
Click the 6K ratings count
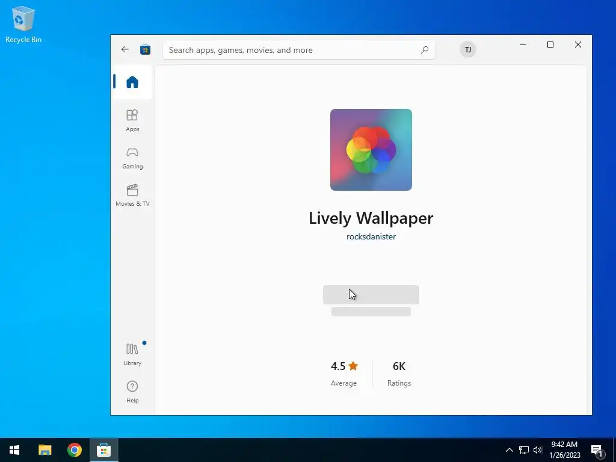399,374
